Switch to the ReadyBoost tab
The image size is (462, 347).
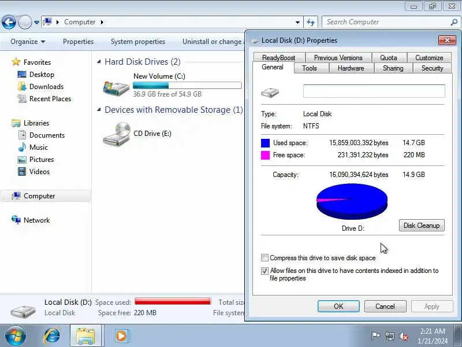(x=279, y=57)
